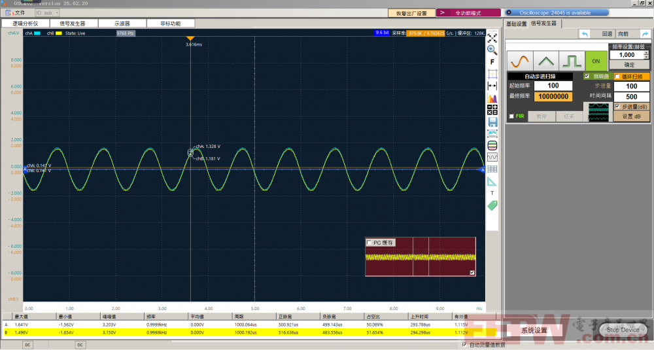Click the 设置 dB button
Image resolution: width=654 pixels, height=350 pixels.
[632, 116]
